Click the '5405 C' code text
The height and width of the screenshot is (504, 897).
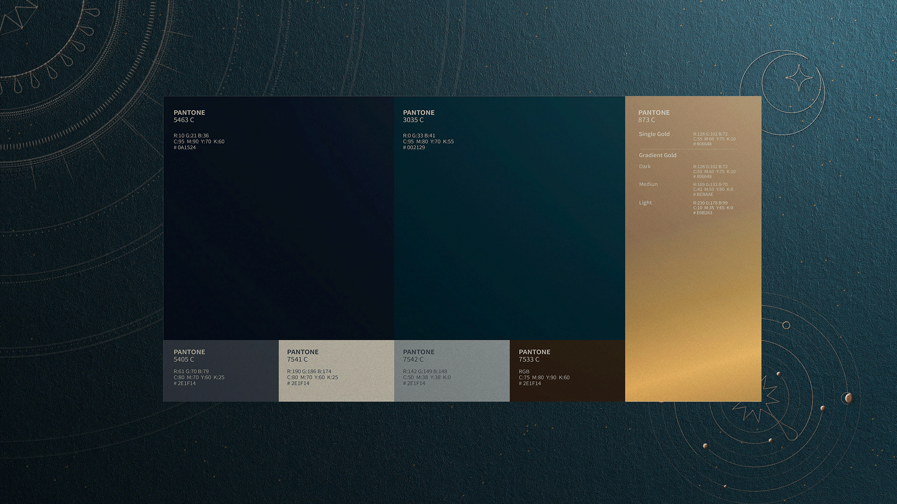tap(184, 359)
